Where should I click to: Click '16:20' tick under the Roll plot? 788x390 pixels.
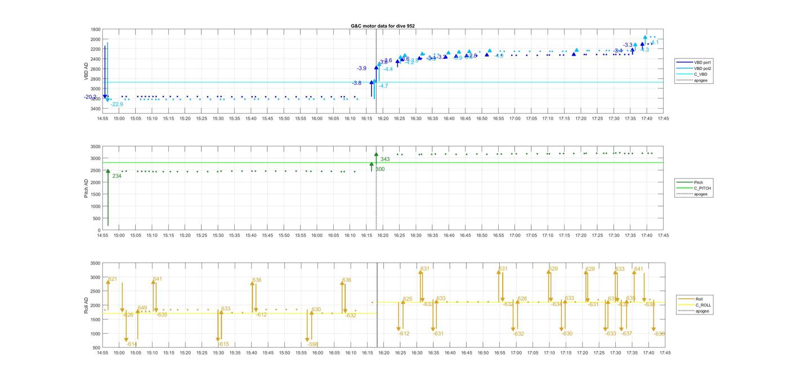tap(383, 353)
